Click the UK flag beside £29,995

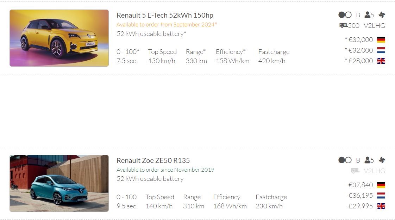381,206
